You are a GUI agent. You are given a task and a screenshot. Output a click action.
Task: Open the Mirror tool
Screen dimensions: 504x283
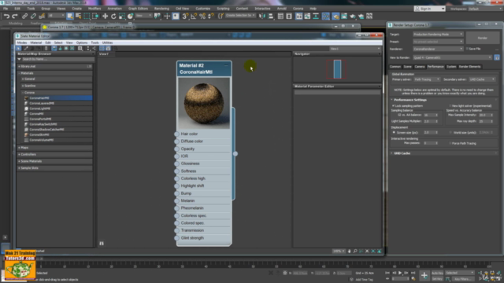click(x=262, y=16)
